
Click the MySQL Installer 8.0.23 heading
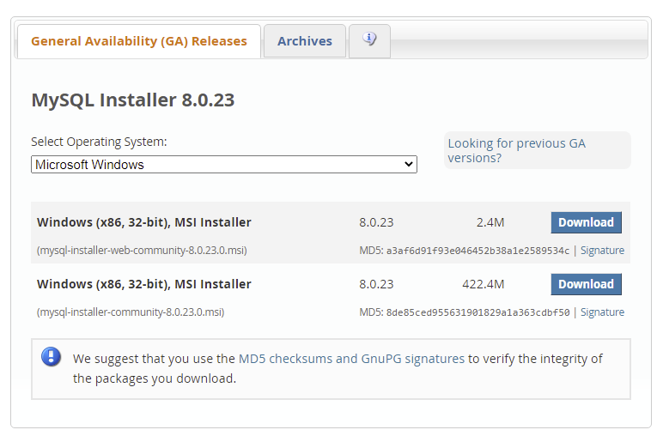pos(133,100)
